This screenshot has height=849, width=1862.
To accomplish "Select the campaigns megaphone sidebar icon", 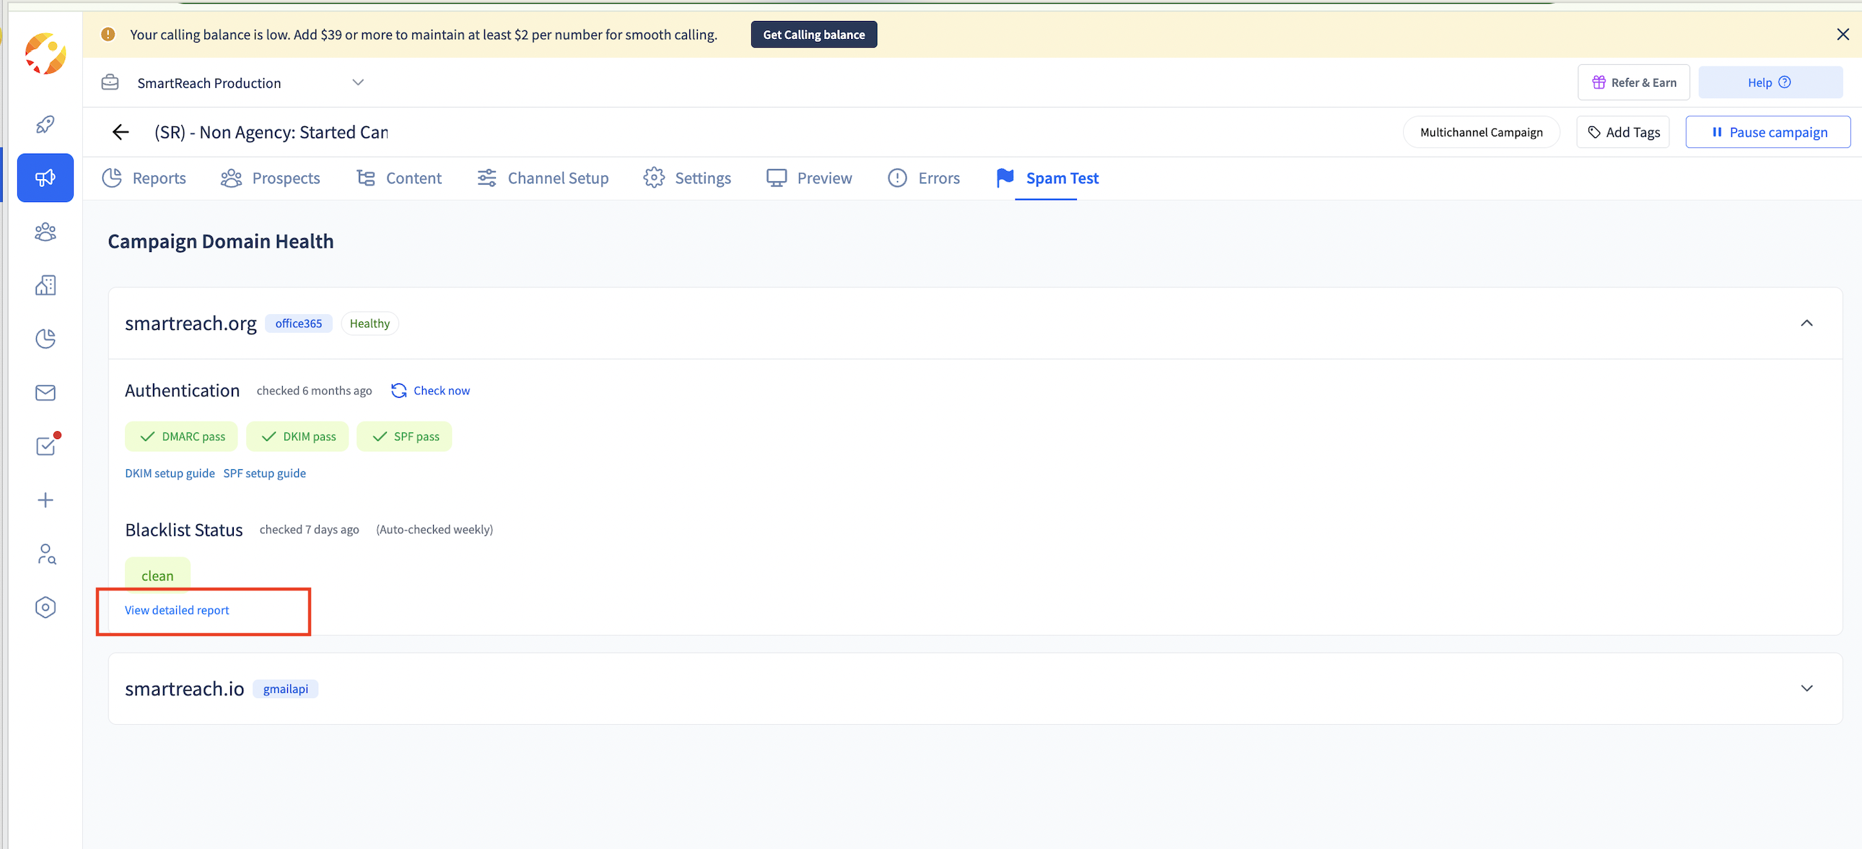I will coord(45,178).
